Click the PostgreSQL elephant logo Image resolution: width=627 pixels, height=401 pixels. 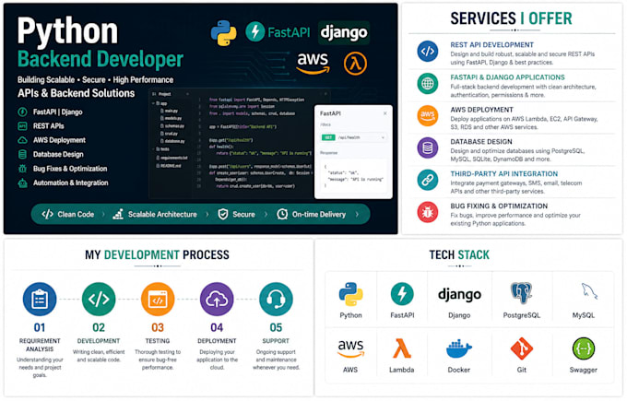(x=522, y=293)
